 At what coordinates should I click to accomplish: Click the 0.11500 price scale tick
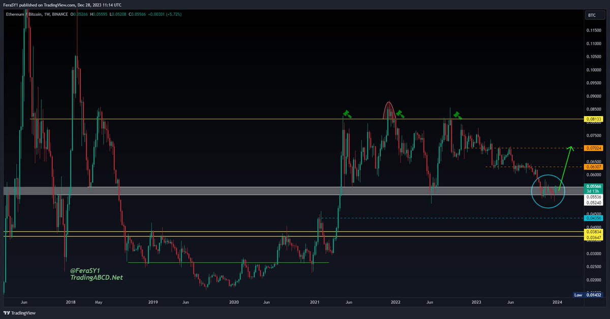pos(594,30)
